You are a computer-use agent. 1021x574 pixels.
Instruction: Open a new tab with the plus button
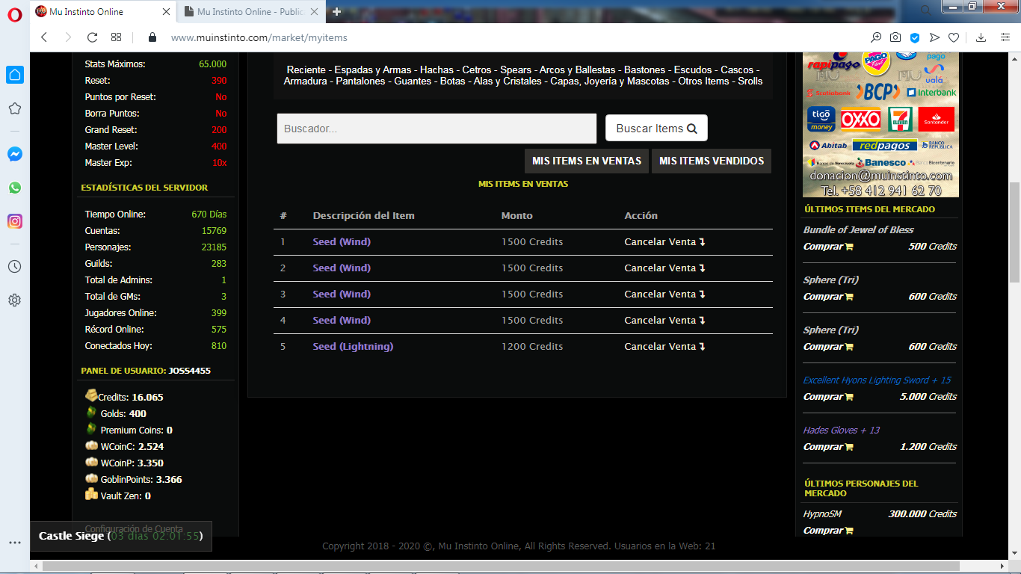(x=337, y=12)
